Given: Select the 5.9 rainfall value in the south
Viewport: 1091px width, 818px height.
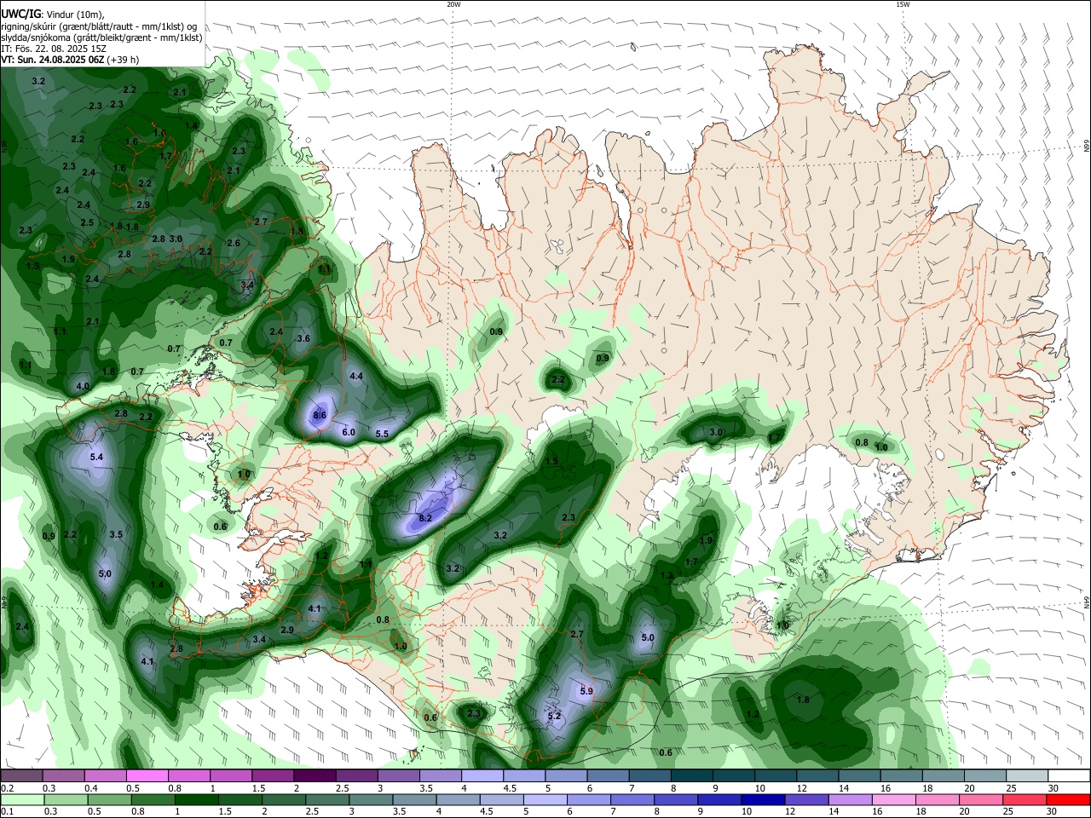Looking at the screenshot, I should point(586,691).
